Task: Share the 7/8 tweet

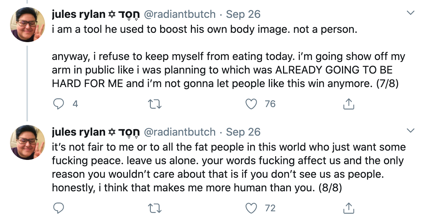Action: pyautogui.click(x=348, y=104)
